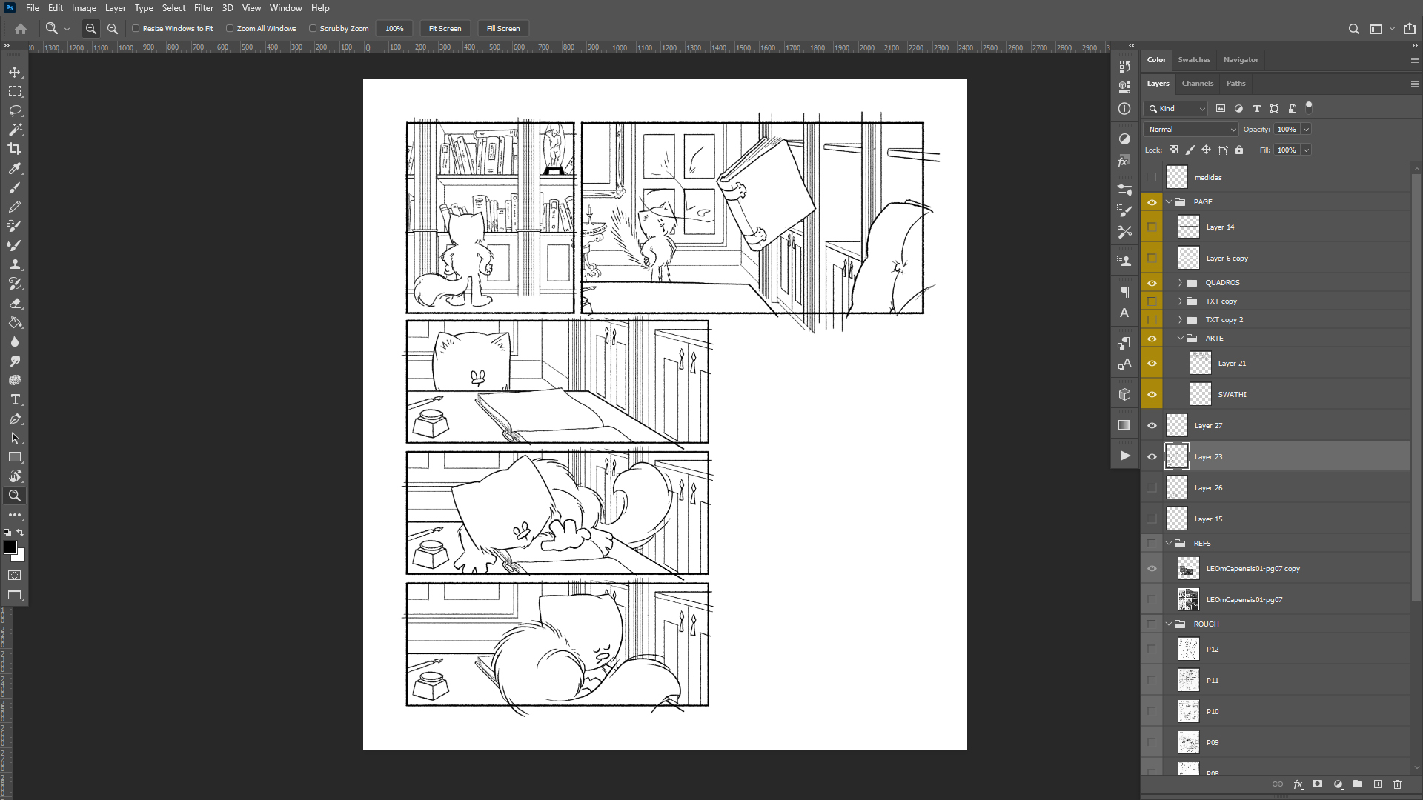The width and height of the screenshot is (1423, 800).
Task: Click the Fit Screen button
Action: [x=445, y=28]
